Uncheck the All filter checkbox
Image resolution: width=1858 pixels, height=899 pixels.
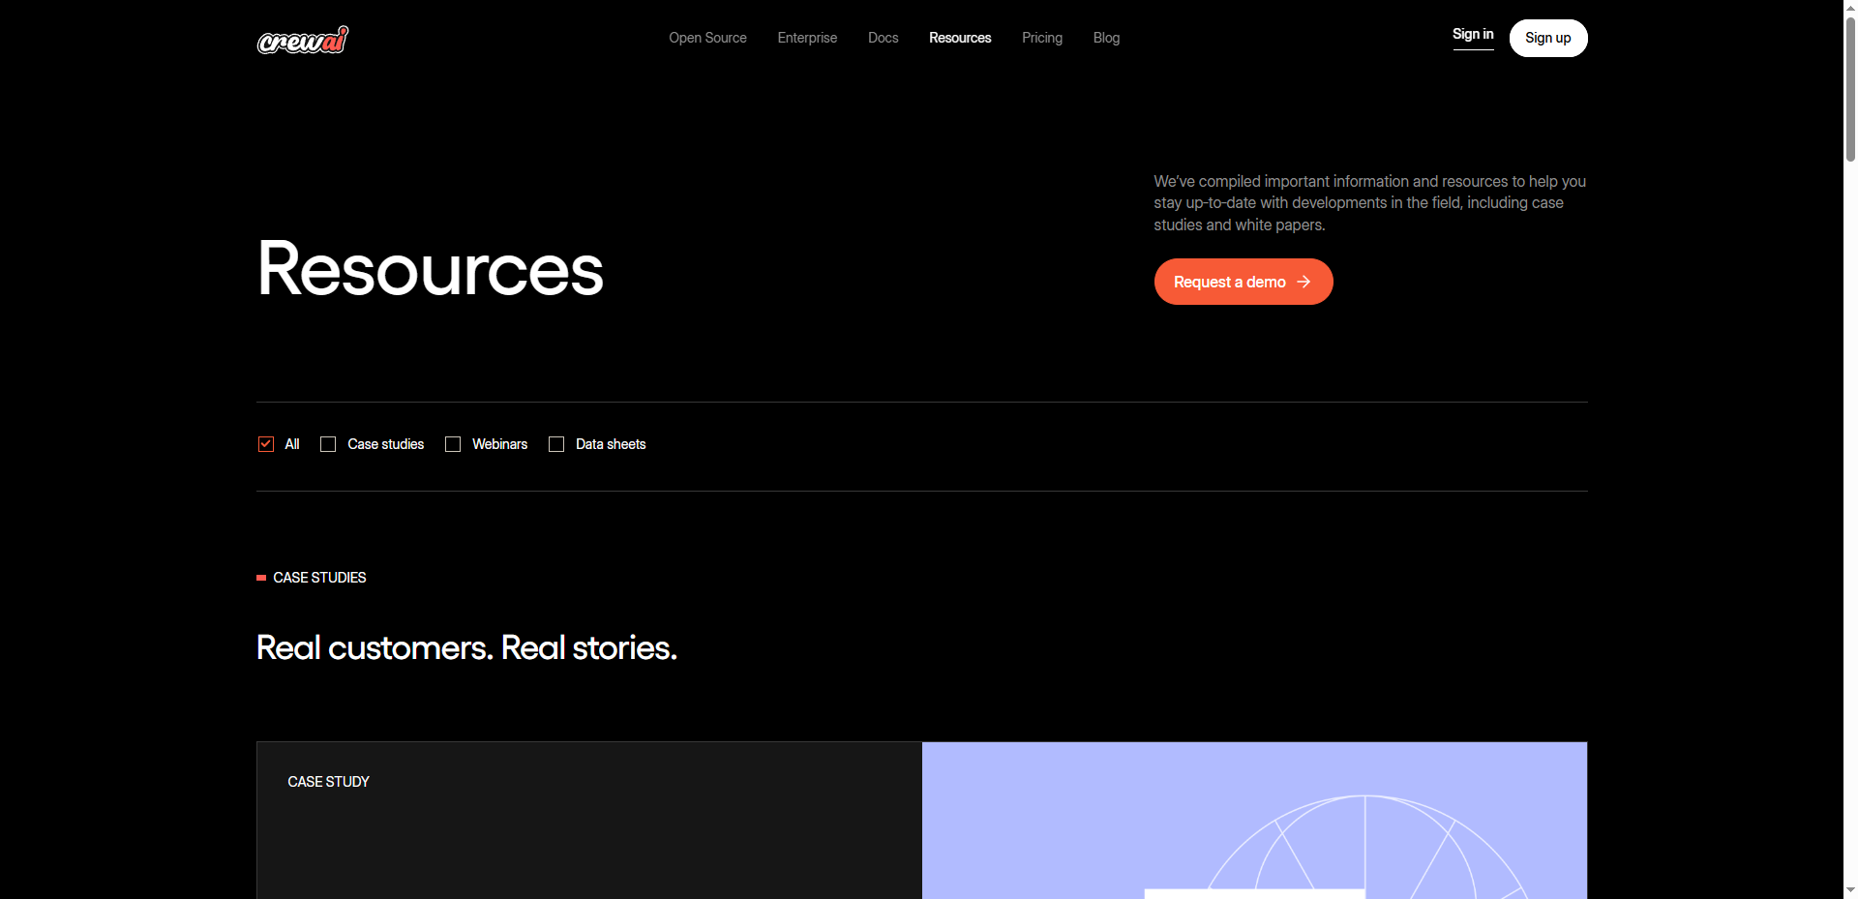(266, 444)
